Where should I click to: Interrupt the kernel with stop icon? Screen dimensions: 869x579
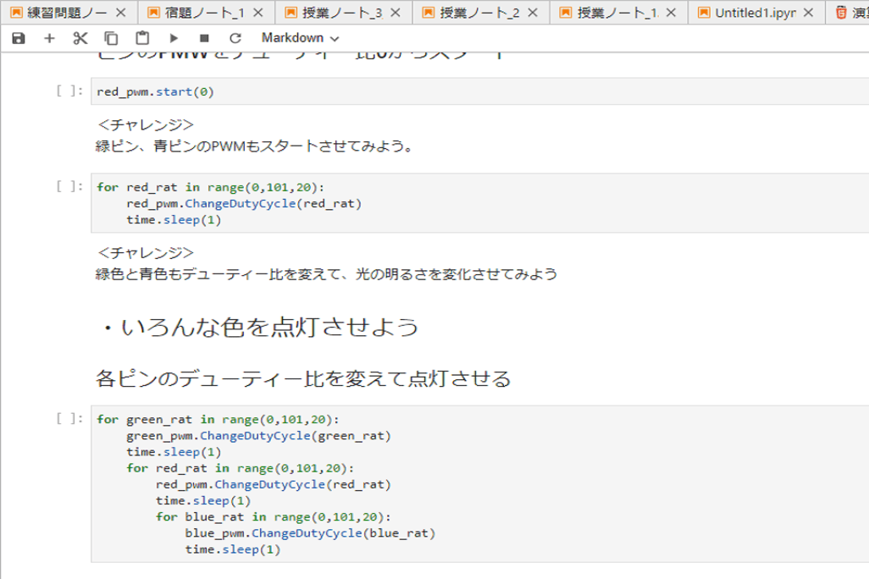click(204, 38)
